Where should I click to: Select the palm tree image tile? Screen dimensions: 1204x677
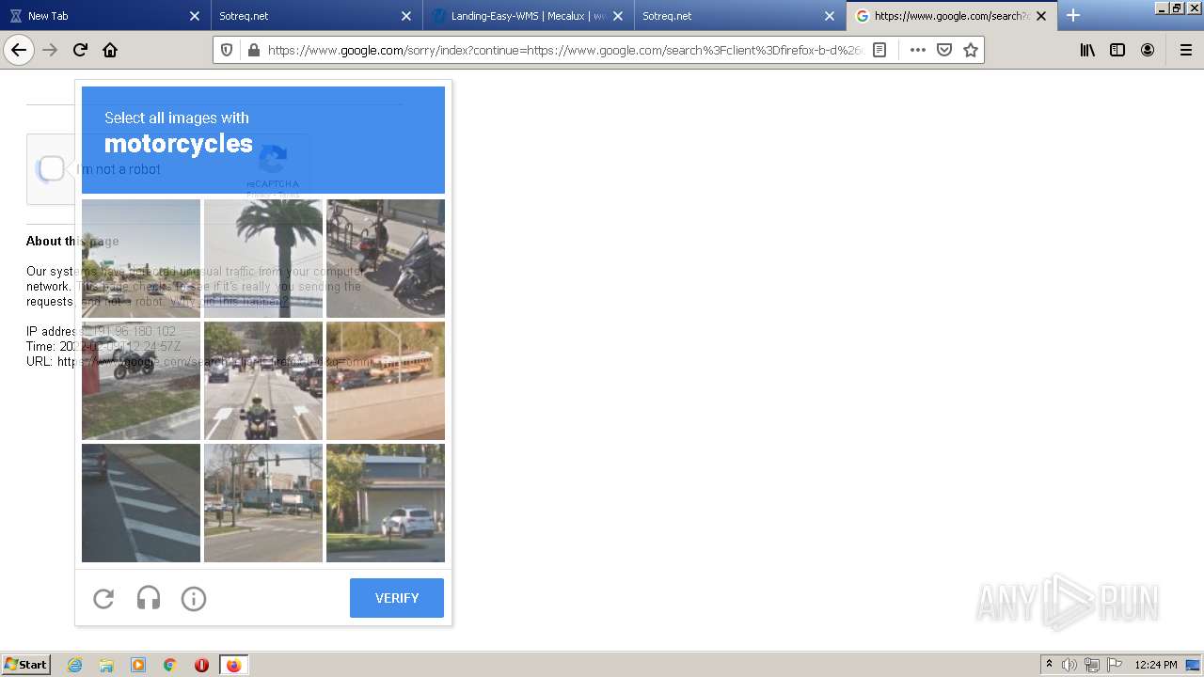click(x=263, y=259)
